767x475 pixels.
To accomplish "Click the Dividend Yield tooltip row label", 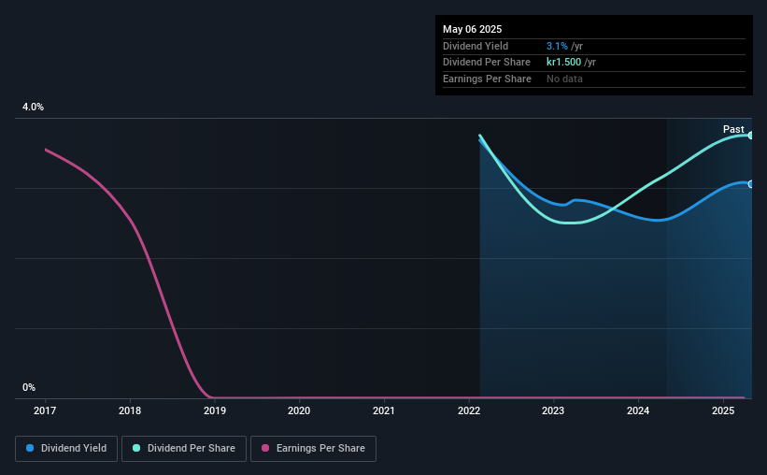I will pyautogui.click(x=476, y=46).
